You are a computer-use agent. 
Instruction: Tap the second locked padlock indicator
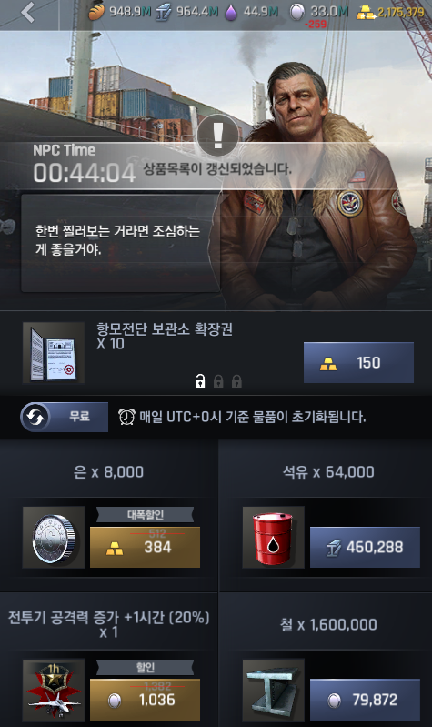[x=218, y=381]
